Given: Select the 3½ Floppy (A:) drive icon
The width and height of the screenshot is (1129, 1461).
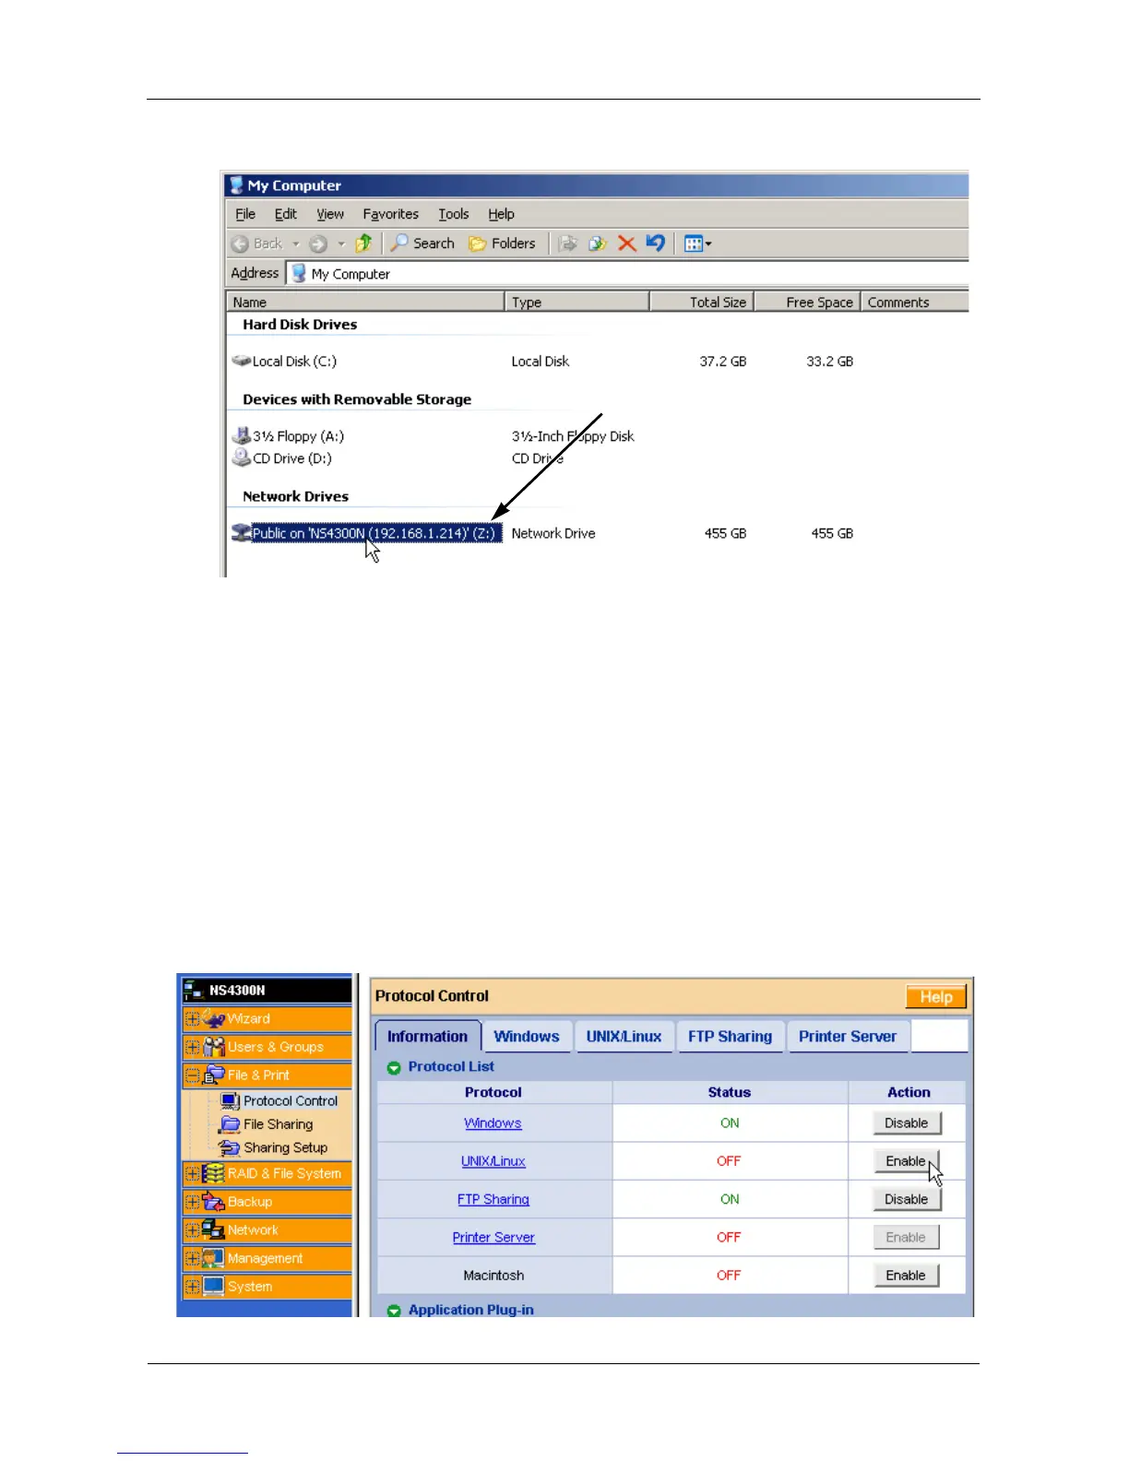Looking at the screenshot, I should pos(242,435).
